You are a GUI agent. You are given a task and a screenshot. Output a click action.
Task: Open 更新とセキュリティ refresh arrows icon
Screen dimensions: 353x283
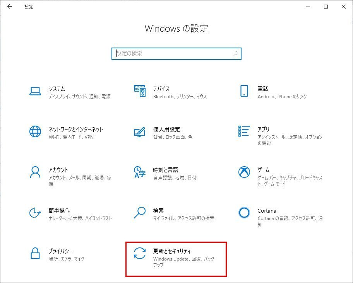tap(139, 253)
